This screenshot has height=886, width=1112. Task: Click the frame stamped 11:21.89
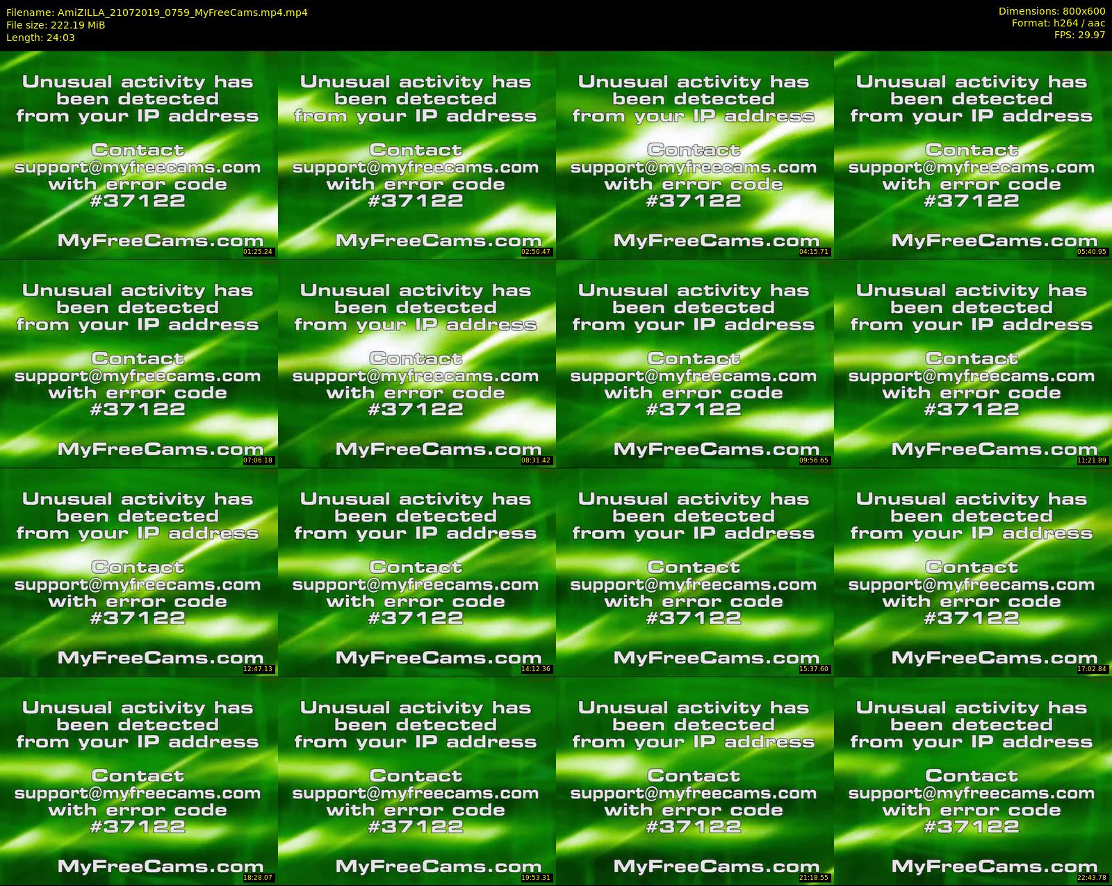tap(973, 364)
